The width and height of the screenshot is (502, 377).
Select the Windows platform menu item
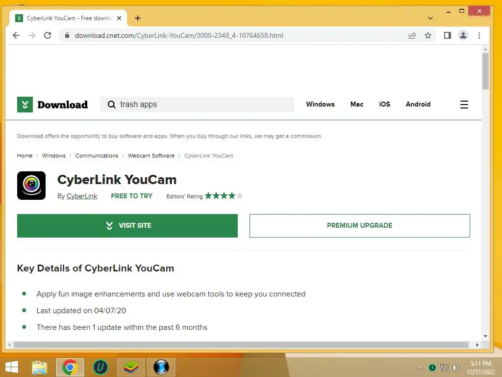tap(320, 104)
